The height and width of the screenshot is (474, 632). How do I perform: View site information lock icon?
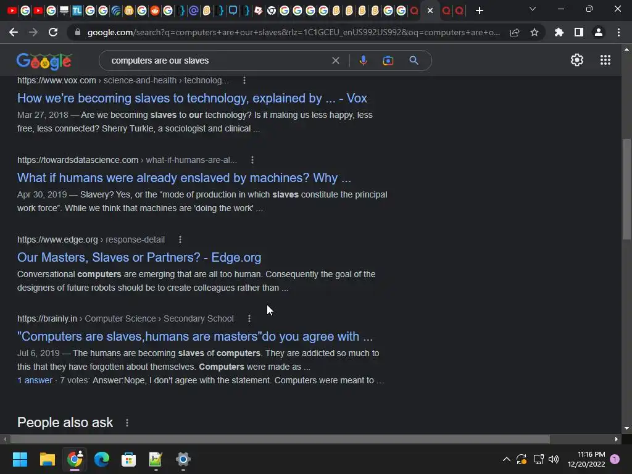(x=78, y=32)
